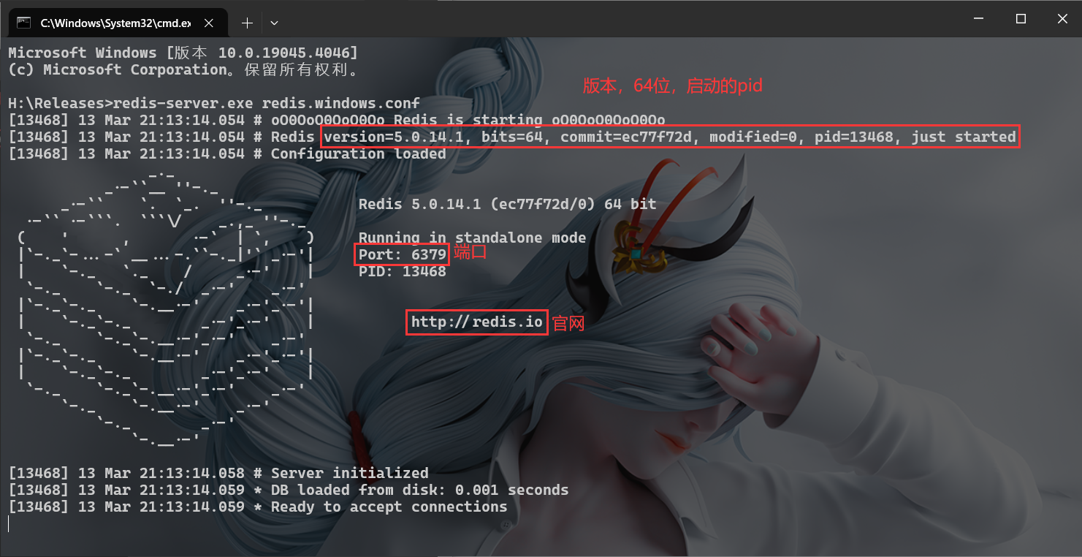Click the Redis ASCII art logo
The width and height of the screenshot is (1082, 557).
pyautogui.click(x=167, y=308)
